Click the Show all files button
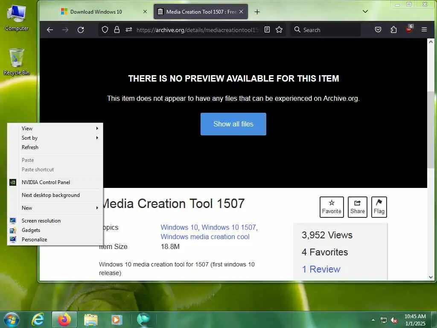This screenshot has width=437, height=328. (x=233, y=124)
